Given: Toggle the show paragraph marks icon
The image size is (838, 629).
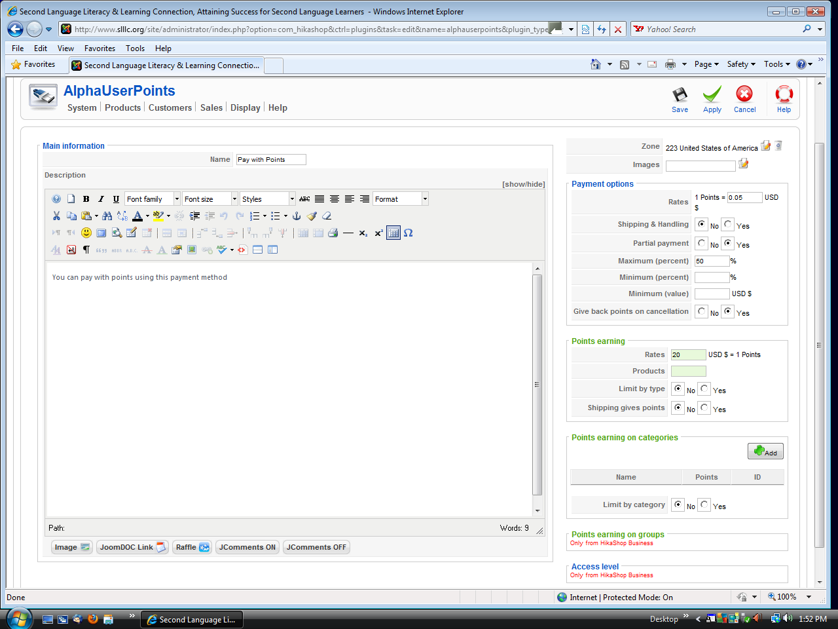Looking at the screenshot, I should [x=86, y=250].
